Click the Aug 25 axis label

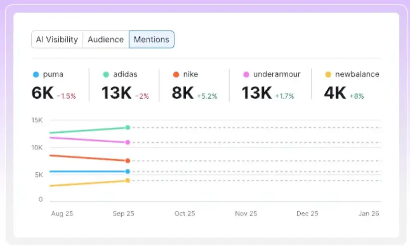[x=62, y=213]
